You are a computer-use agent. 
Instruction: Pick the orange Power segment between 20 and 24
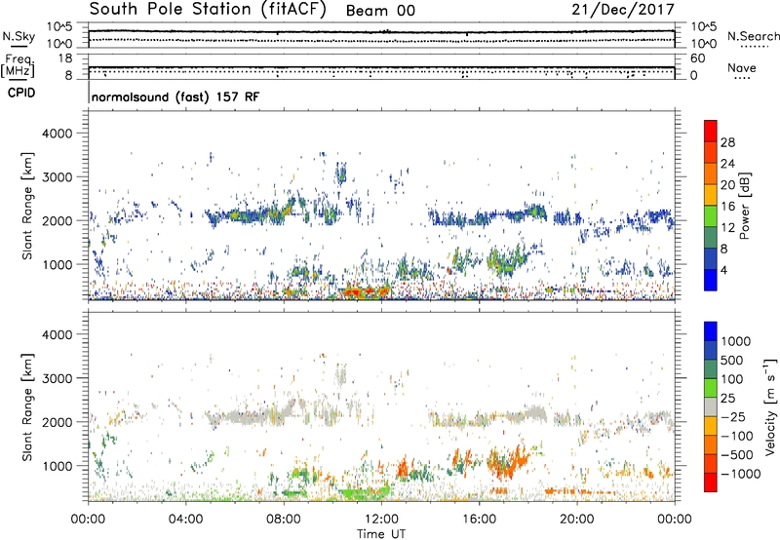click(x=711, y=174)
